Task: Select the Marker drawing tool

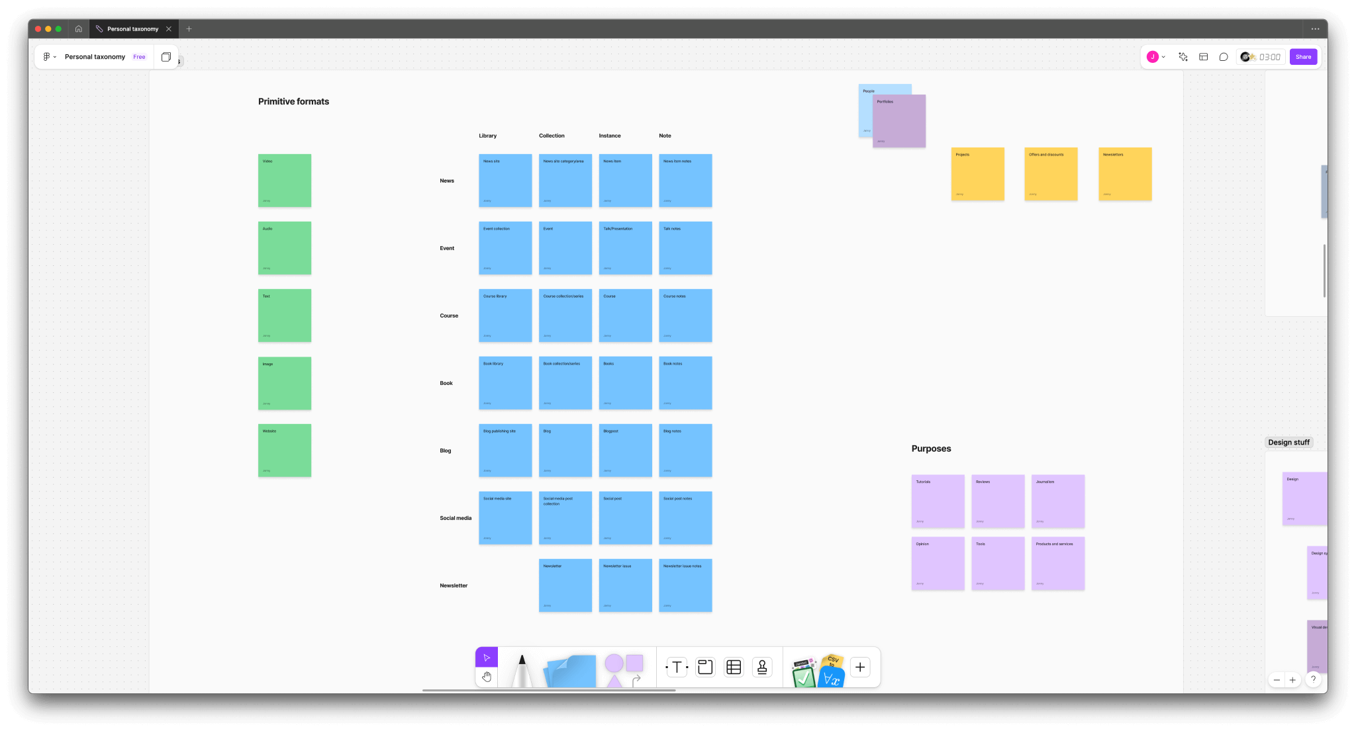Action: click(x=522, y=668)
